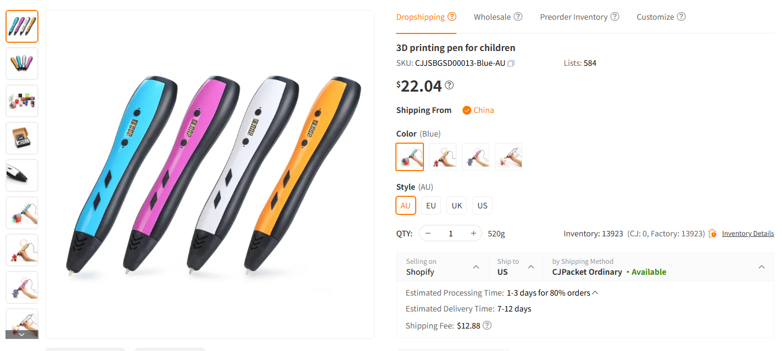This screenshot has height=351, width=782.
Task: Open the Shipping Fee help icon
Action: point(488,325)
